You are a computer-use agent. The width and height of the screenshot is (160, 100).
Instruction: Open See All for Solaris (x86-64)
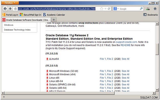[x=126, y=88]
